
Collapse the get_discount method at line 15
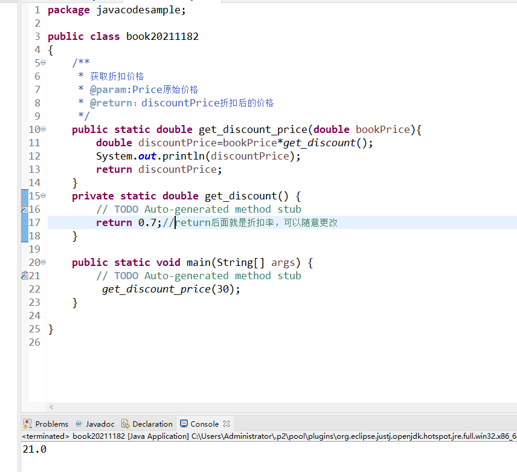(45, 196)
